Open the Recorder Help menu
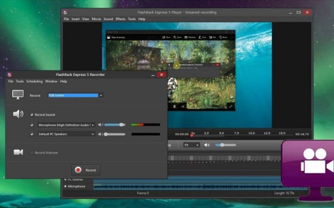Viewport: 334px width, 208px height. tap(63, 82)
